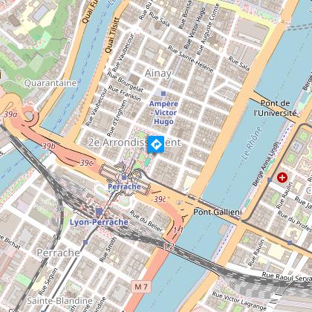
Task: Click the M 7 motorway shield
Action: click(x=141, y=287)
